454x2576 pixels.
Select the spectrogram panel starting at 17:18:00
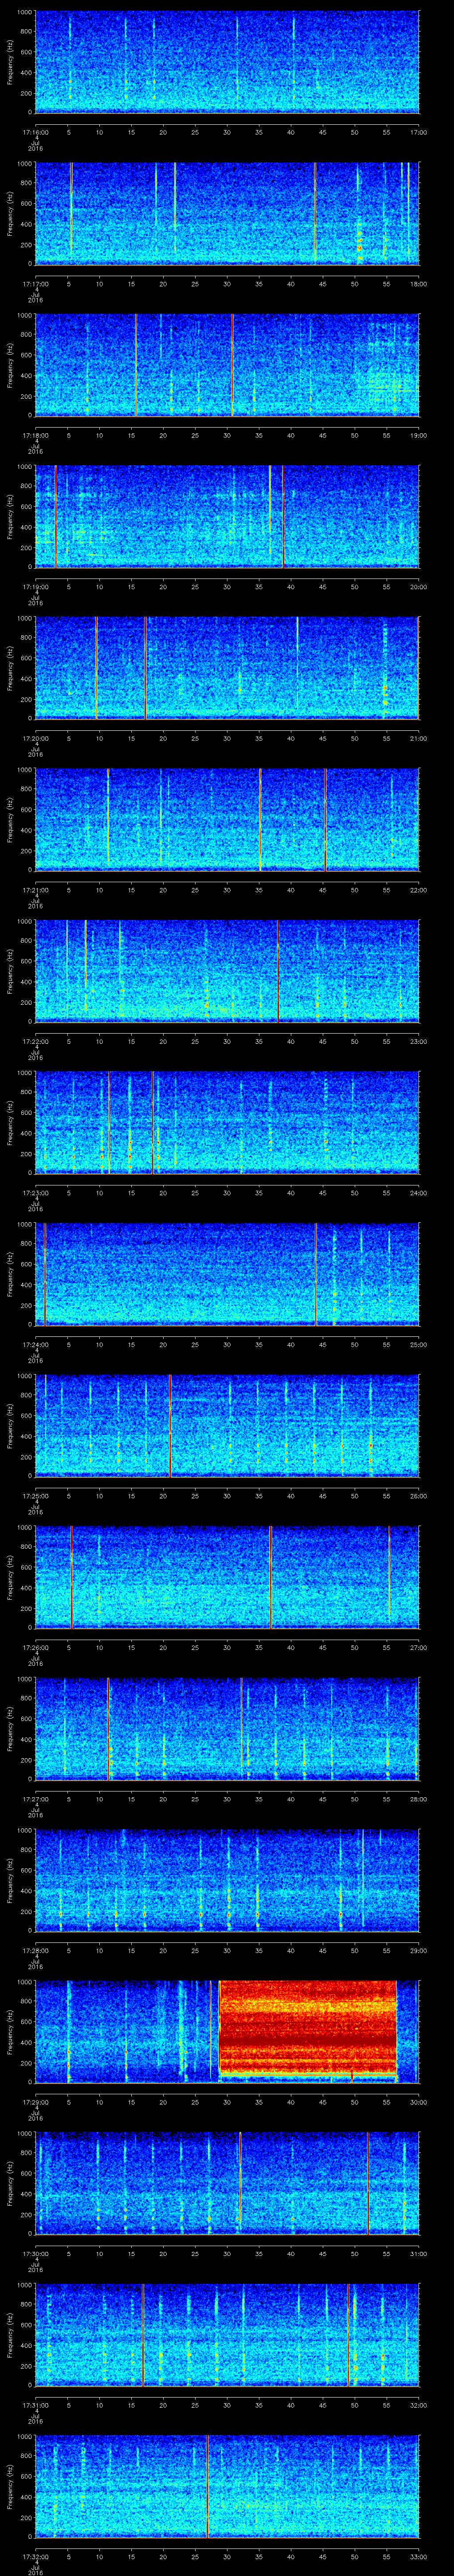[227, 365]
